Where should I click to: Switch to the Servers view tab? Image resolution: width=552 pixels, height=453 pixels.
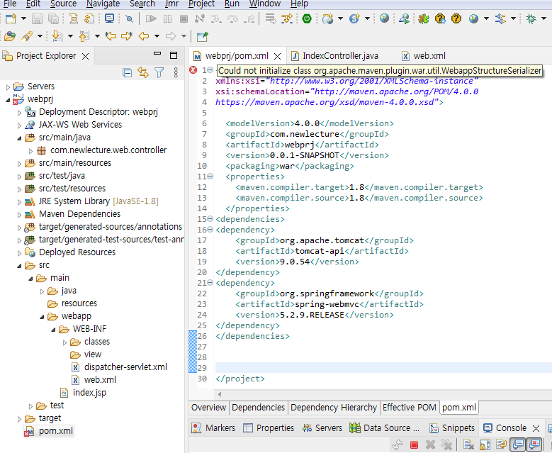(x=322, y=427)
